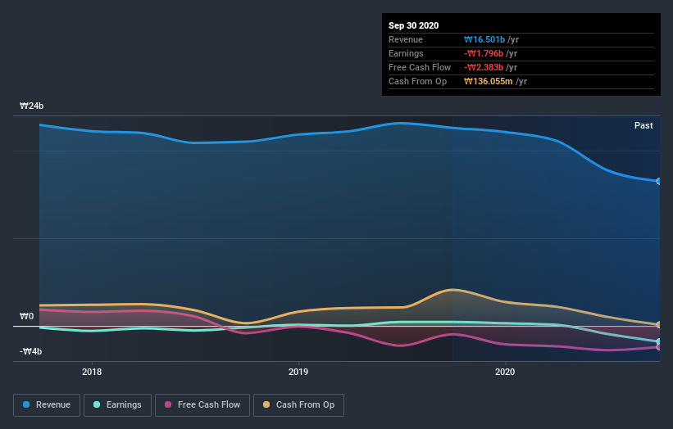Click the 2018 x-axis label

pos(92,372)
